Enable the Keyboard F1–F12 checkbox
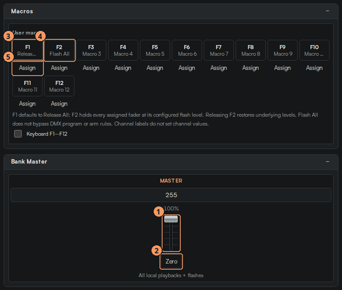Image resolution: width=342 pixels, height=290 pixels. pos(18,134)
